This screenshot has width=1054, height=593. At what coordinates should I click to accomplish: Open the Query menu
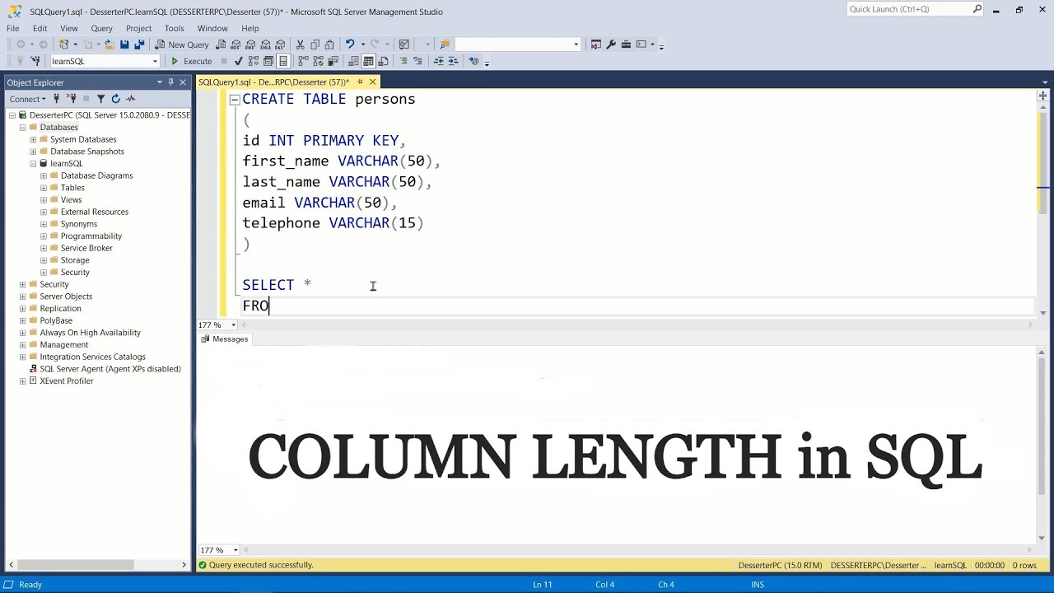101,28
